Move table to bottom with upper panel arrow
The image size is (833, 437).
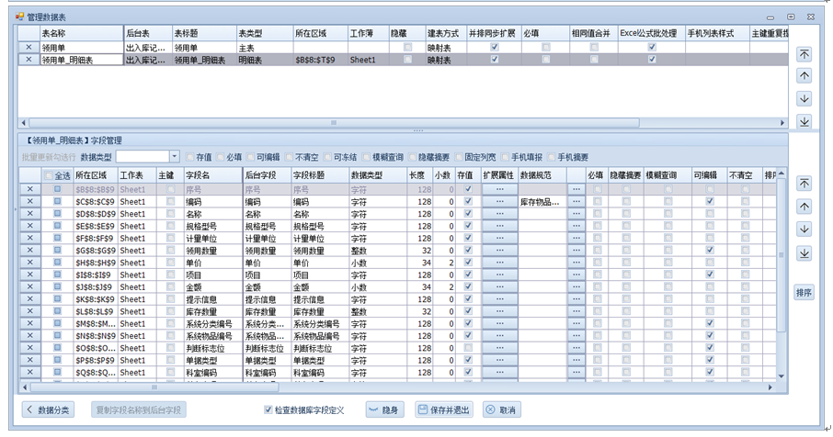[x=804, y=121]
